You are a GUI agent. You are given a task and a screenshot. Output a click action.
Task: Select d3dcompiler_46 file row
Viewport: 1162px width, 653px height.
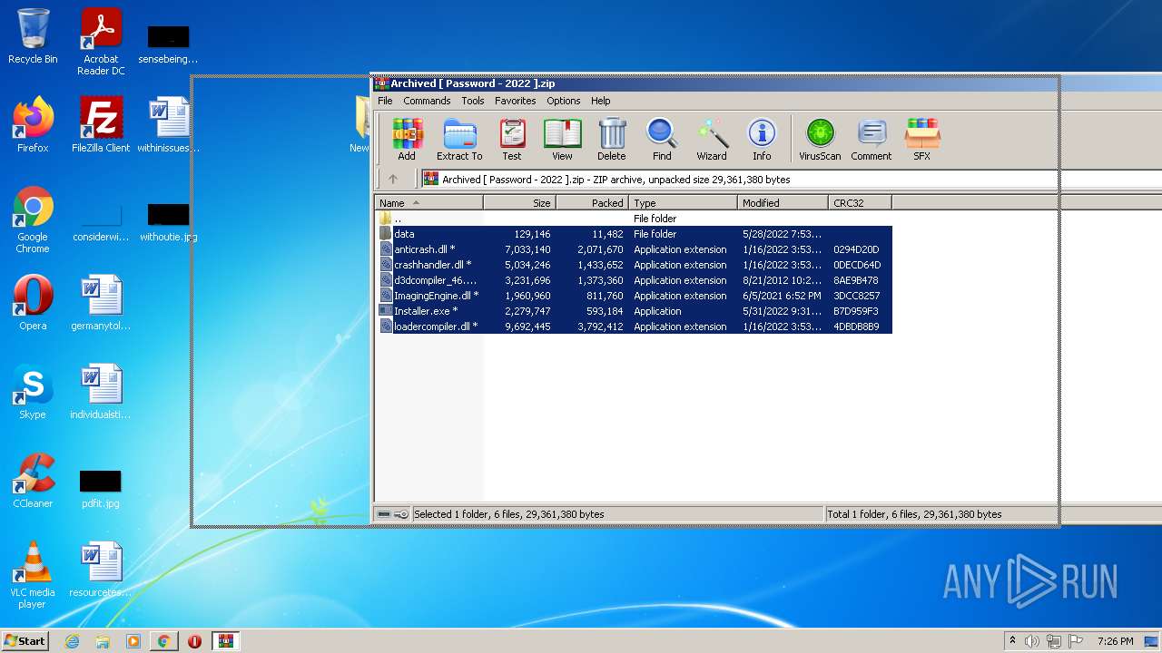pos(634,280)
